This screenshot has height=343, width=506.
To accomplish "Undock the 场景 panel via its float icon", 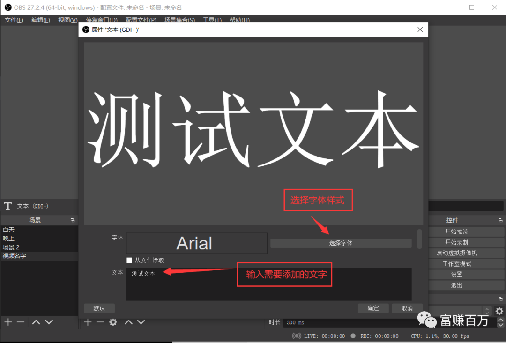I will pyautogui.click(x=73, y=220).
